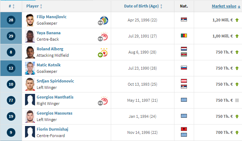Click Roland Alberg portrait thumbnail

coord(30,52)
